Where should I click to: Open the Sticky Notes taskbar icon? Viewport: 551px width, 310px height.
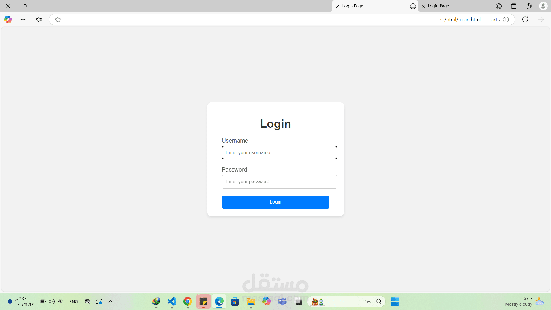click(203, 301)
